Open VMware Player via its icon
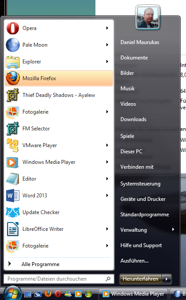The width and height of the screenshot is (186, 300). [x=13, y=145]
